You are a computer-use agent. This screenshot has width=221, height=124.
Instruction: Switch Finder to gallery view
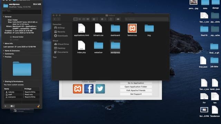88,19
